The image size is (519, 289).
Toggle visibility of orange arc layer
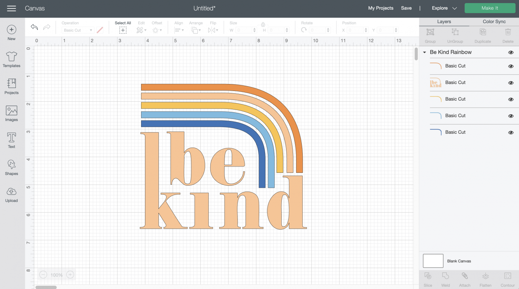point(511,66)
